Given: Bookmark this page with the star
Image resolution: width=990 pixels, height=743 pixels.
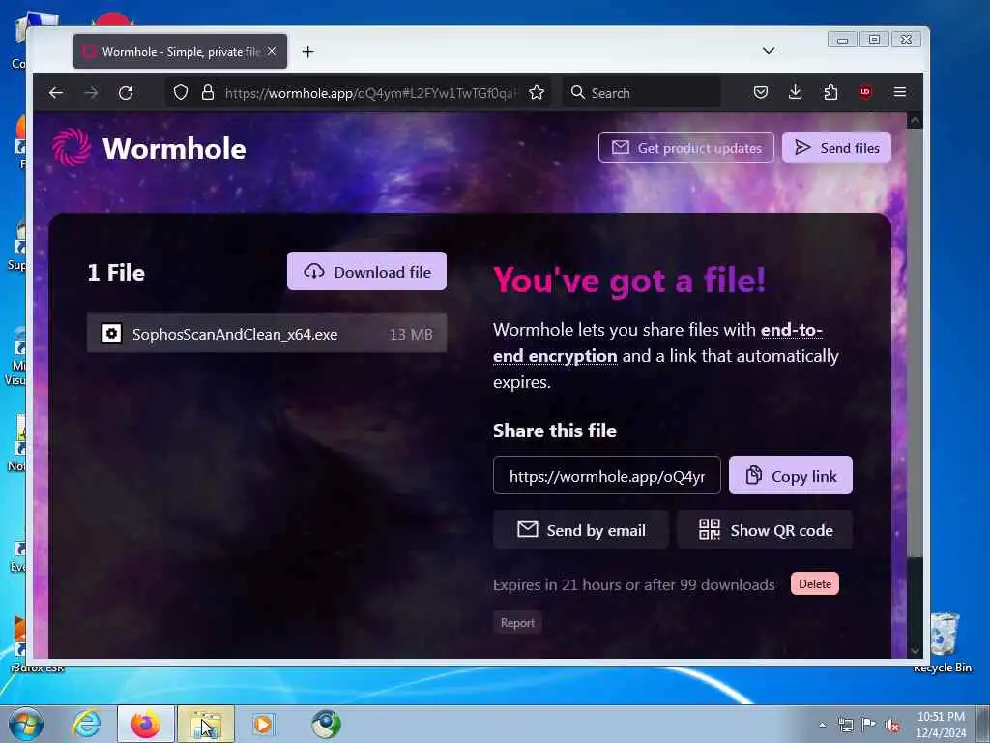Looking at the screenshot, I should [537, 93].
